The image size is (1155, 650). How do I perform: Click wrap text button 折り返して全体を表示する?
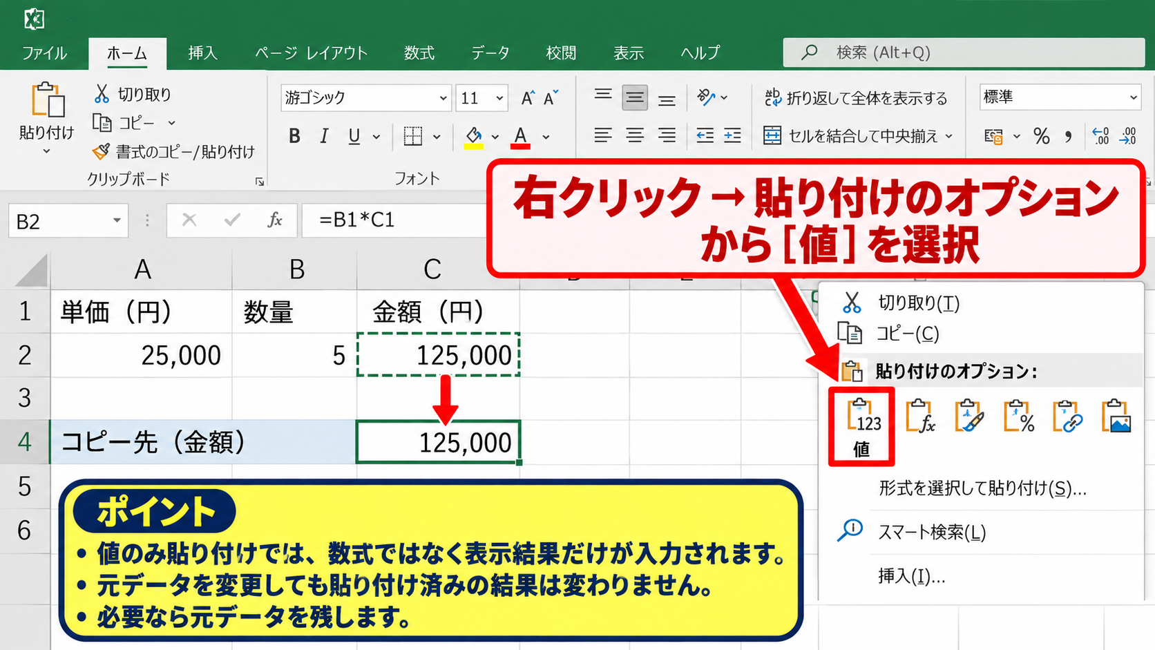[x=855, y=98]
